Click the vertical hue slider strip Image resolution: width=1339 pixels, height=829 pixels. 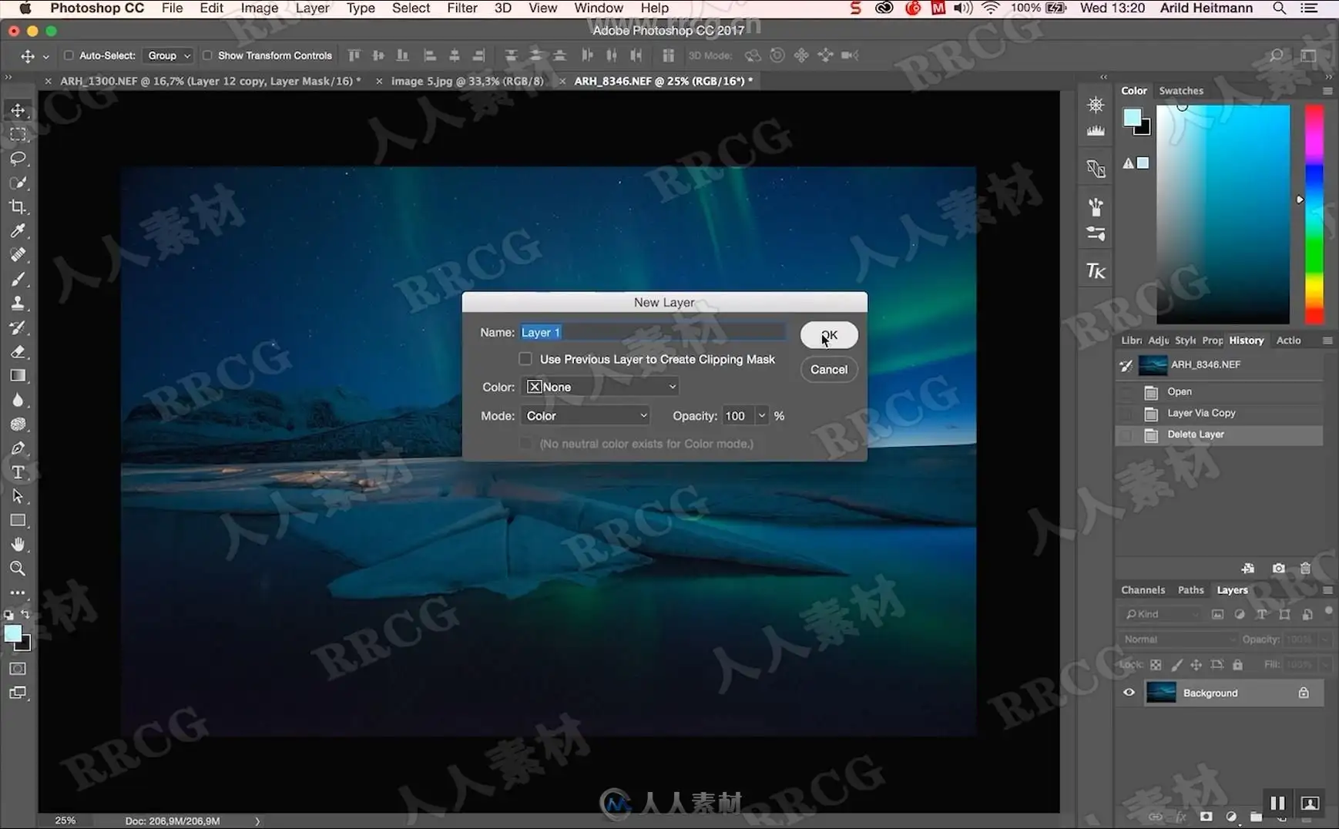1314,214
